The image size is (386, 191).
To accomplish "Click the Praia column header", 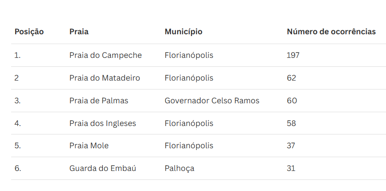I will click(79, 32).
